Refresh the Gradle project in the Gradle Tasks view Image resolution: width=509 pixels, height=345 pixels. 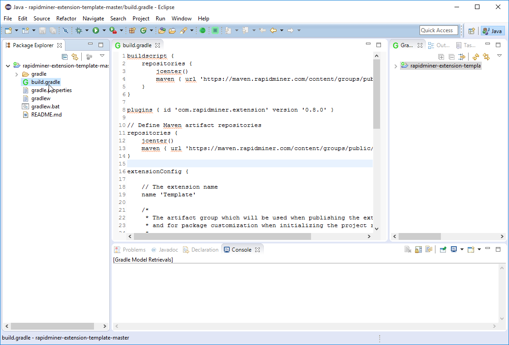click(x=475, y=57)
